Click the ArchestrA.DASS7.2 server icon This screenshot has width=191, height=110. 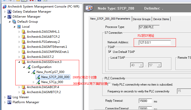click(x=24, y=57)
